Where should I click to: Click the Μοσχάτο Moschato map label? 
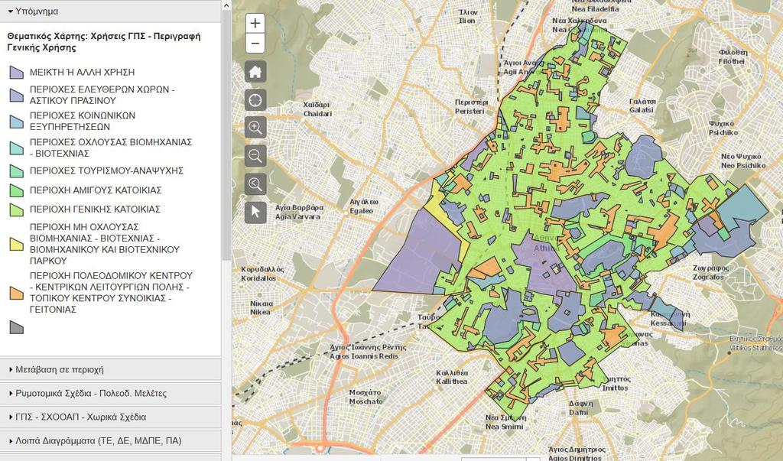[x=366, y=397]
